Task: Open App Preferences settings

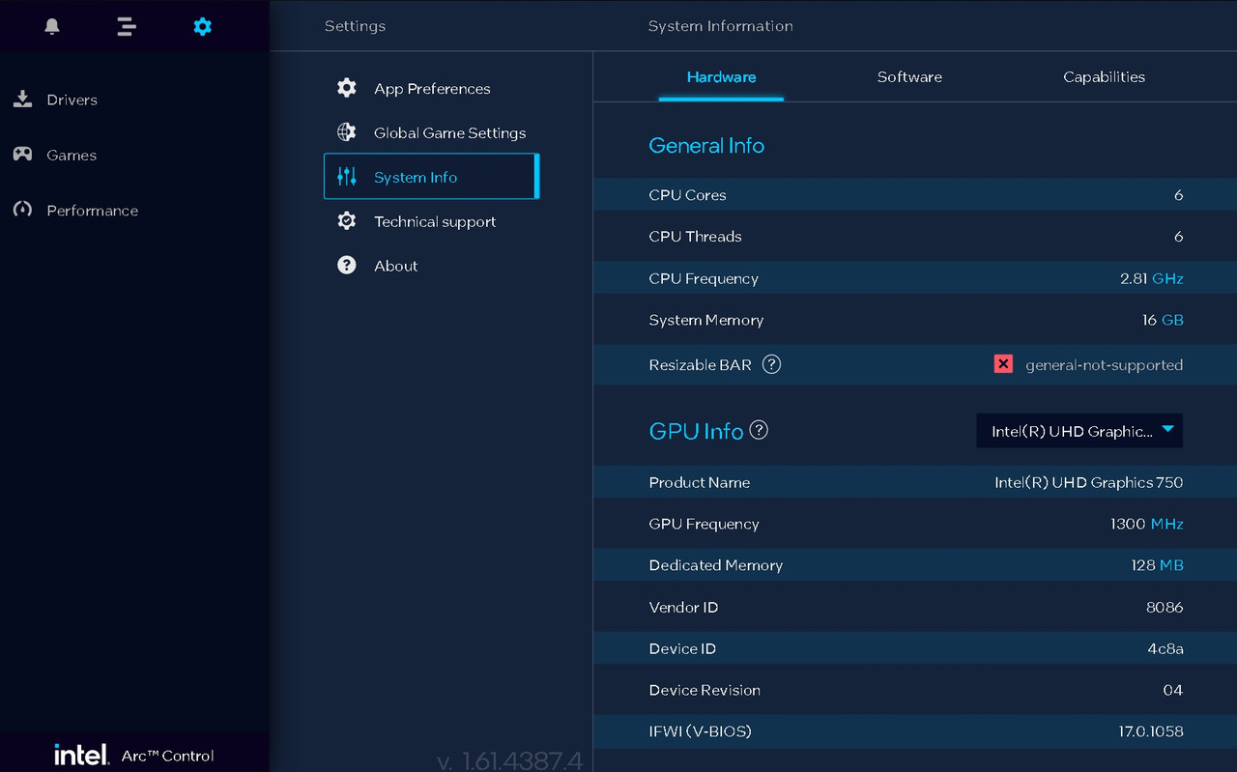Action: [x=431, y=88]
